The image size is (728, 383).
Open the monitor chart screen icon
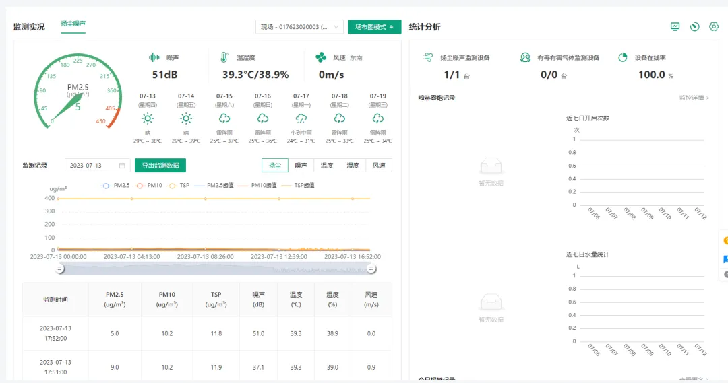tap(675, 26)
